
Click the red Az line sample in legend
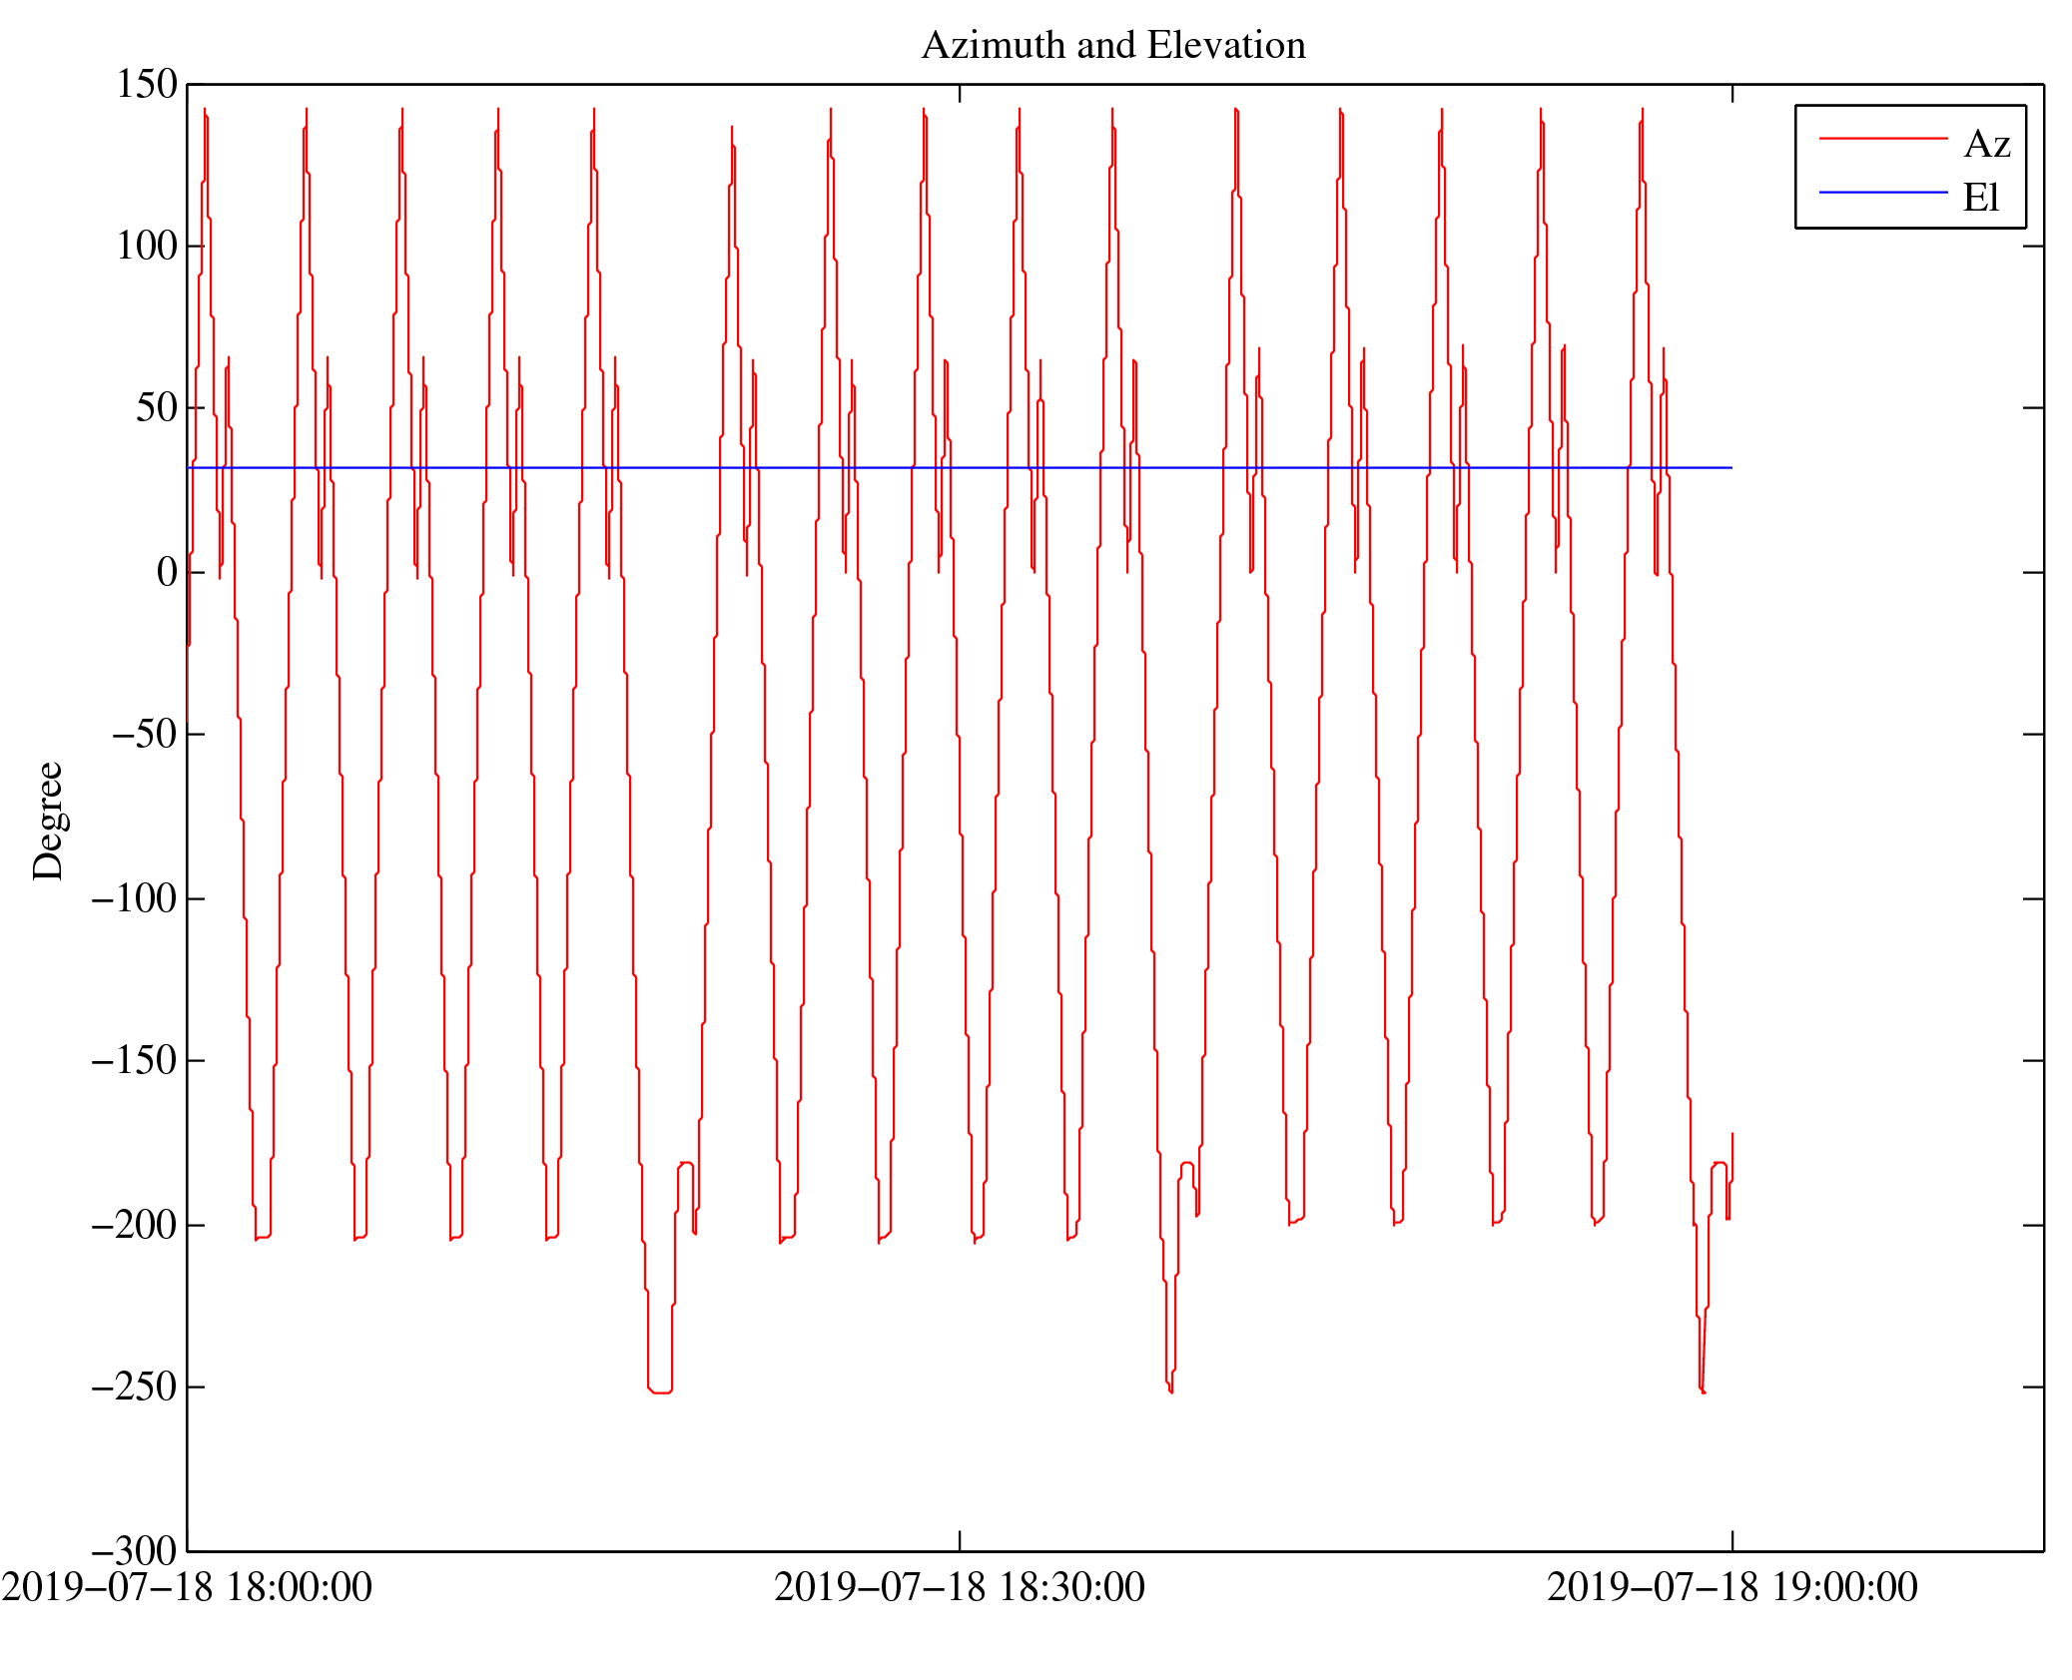coord(1882,139)
